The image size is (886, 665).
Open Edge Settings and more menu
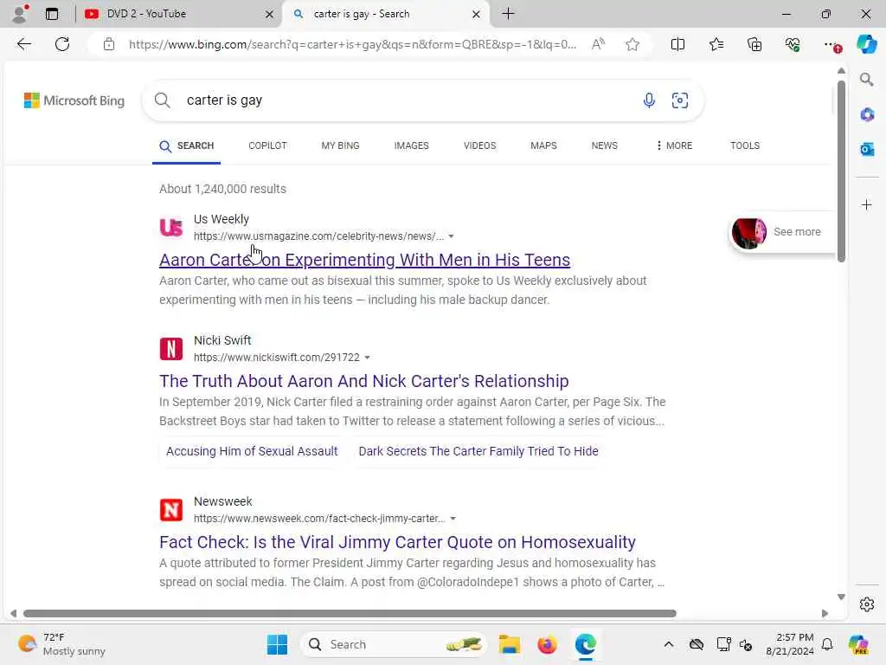coord(831,44)
